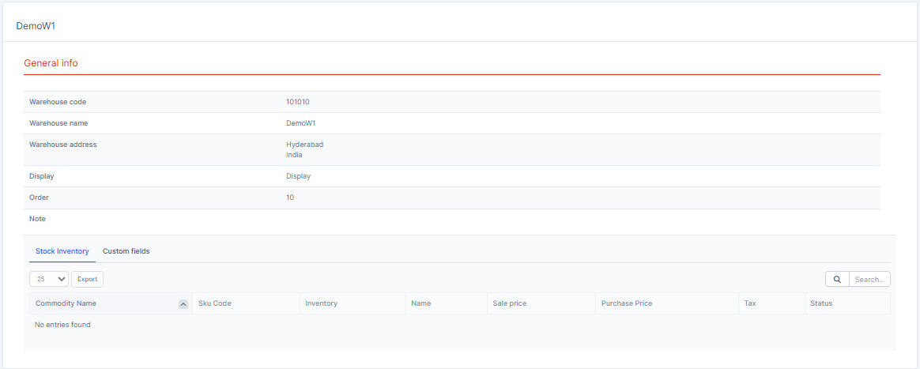The image size is (920, 369).
Task: Focus the Search input field
Action: (869, 279)
